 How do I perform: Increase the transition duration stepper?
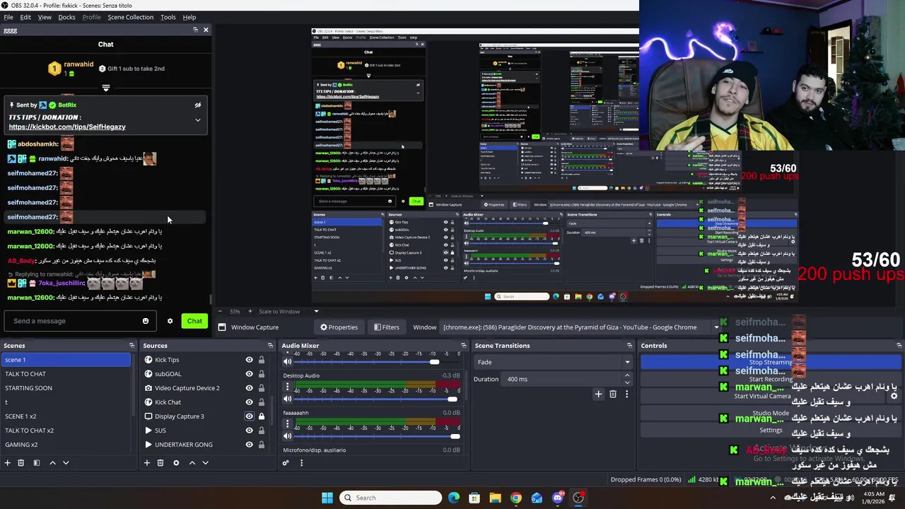(627, 376)
